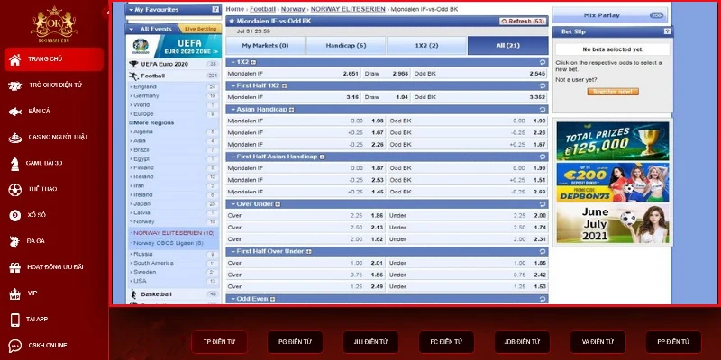This screenshot has height=360, width=721.
Task: Click favourite star beside Mjondalen IF-vs-Odd BK
Action: [232, 21]
